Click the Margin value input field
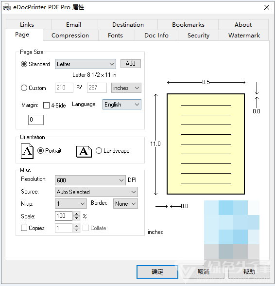 (x=36, y=120)
